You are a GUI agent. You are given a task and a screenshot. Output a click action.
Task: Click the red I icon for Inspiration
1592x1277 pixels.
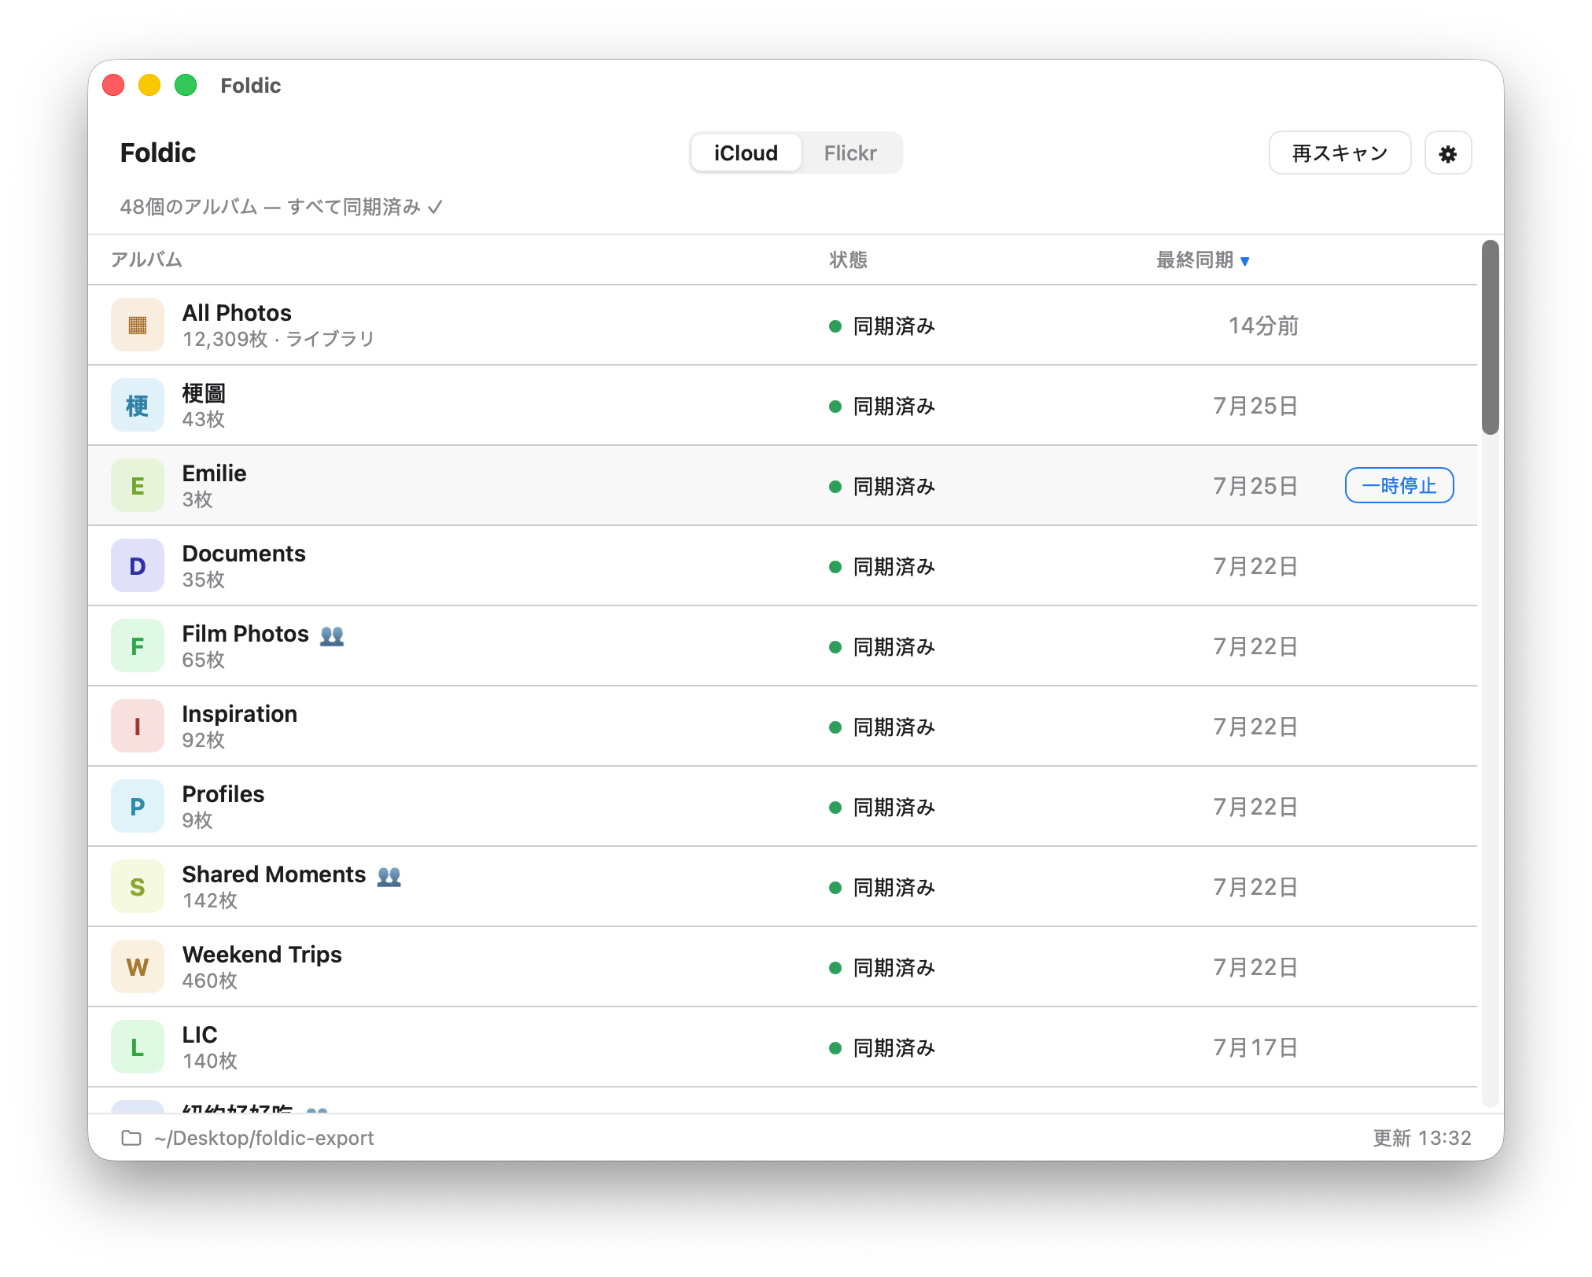point(138,726)
